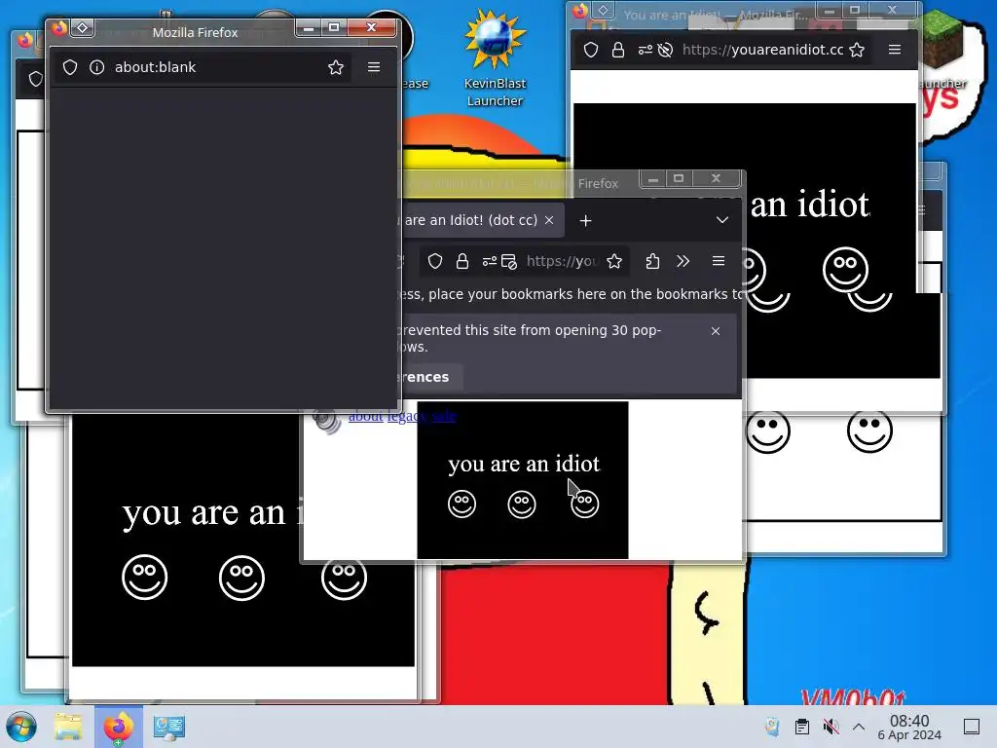Viewport: 997px width, 748px height.
Task: Click blocked autoplay icon in youareanidiot.cc window
Action: [x=665, y=50]
